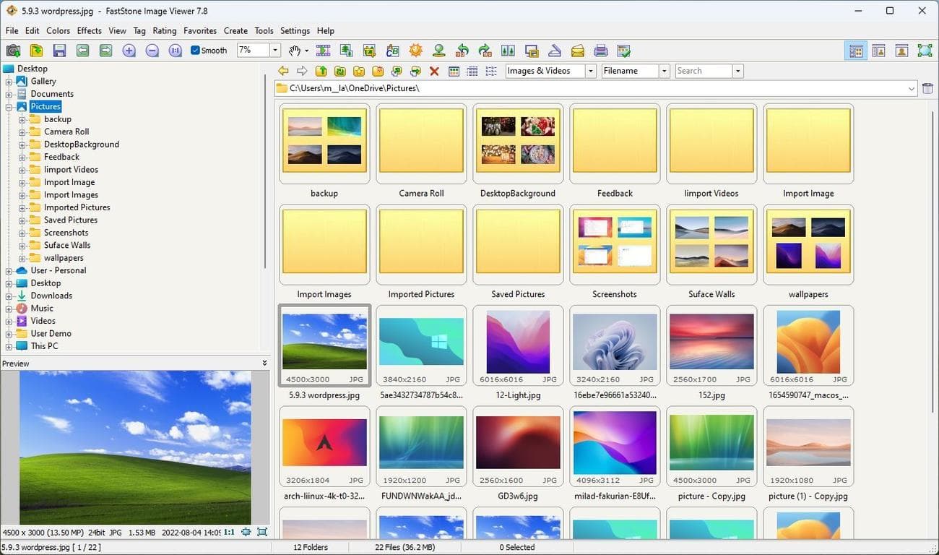Viewport: 939px width, 555px height.
Task: Open the Tools menu
Action: [x=264, y=31]
